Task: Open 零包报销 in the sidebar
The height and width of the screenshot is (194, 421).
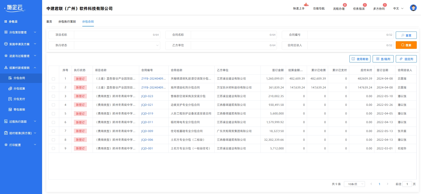Action: pos(19,110)
